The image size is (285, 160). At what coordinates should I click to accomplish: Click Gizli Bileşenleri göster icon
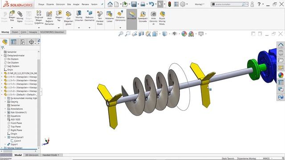pyautogui.click(x=69, y=14)
